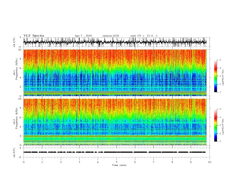Click the 'VLF Spectra' plot title
236x182 pixels.
[34, 36]
